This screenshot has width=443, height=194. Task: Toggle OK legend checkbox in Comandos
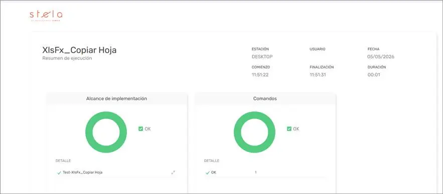289,128
